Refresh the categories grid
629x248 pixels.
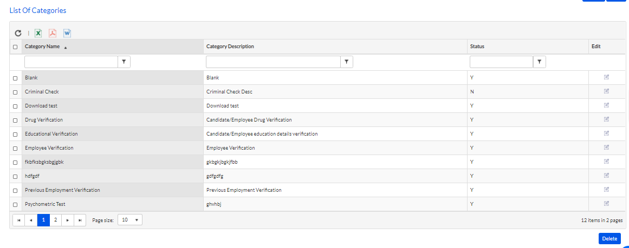click(18, 33)
